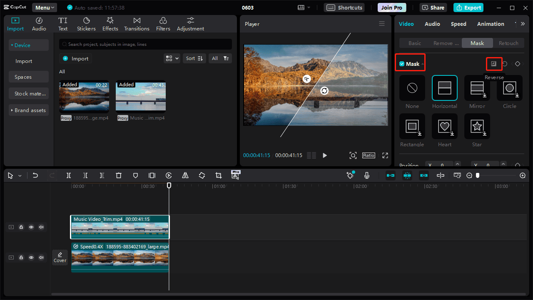533x300 pixels.
Task: Collapse the Device section
Action: click(x=29, y=45)
